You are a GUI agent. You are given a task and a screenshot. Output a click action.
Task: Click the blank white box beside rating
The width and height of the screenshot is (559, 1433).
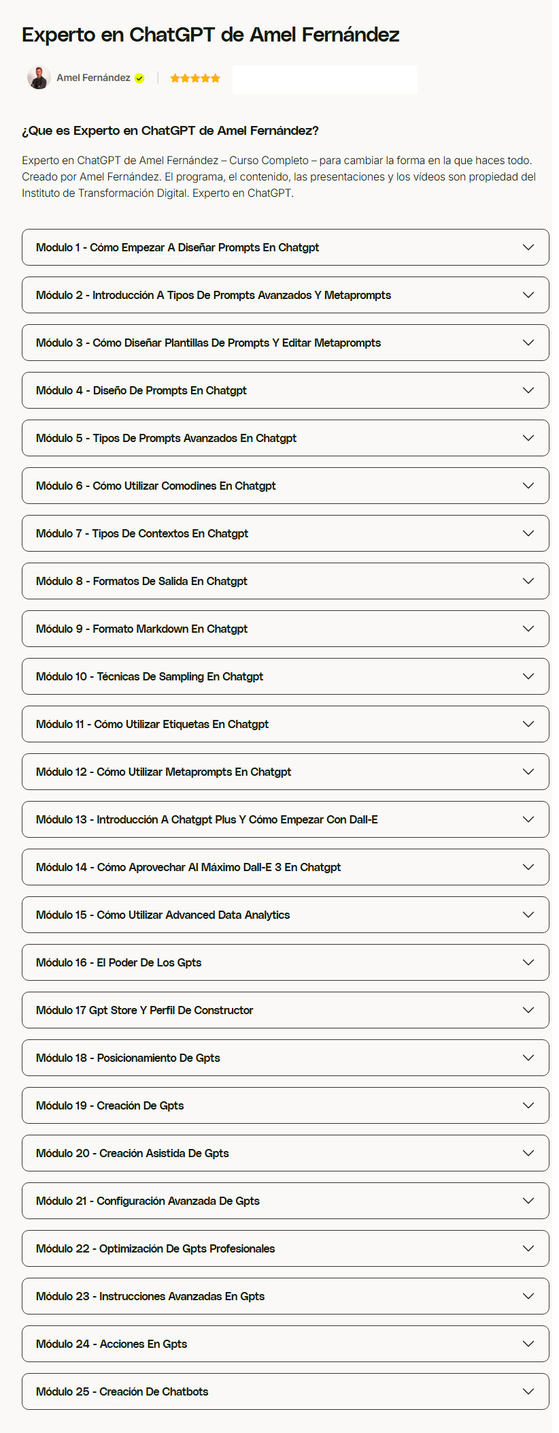(325, 80)
